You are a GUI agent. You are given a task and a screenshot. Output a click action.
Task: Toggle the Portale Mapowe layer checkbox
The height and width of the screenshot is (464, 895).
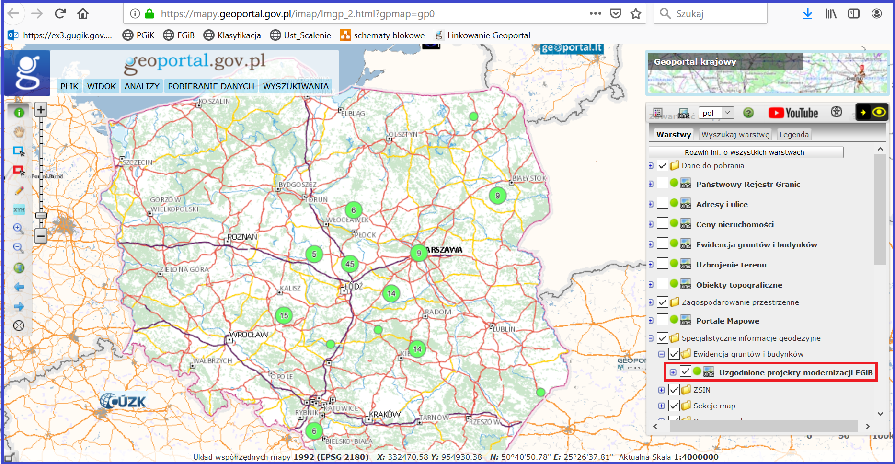click(x=662, y=319)
